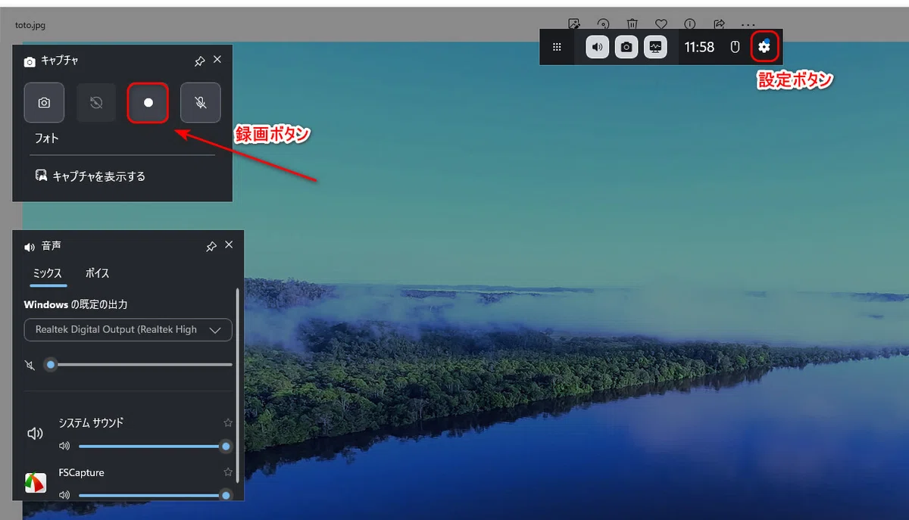
Task: Click the muted speaker icon for default output
Action: tap(30, 365)
